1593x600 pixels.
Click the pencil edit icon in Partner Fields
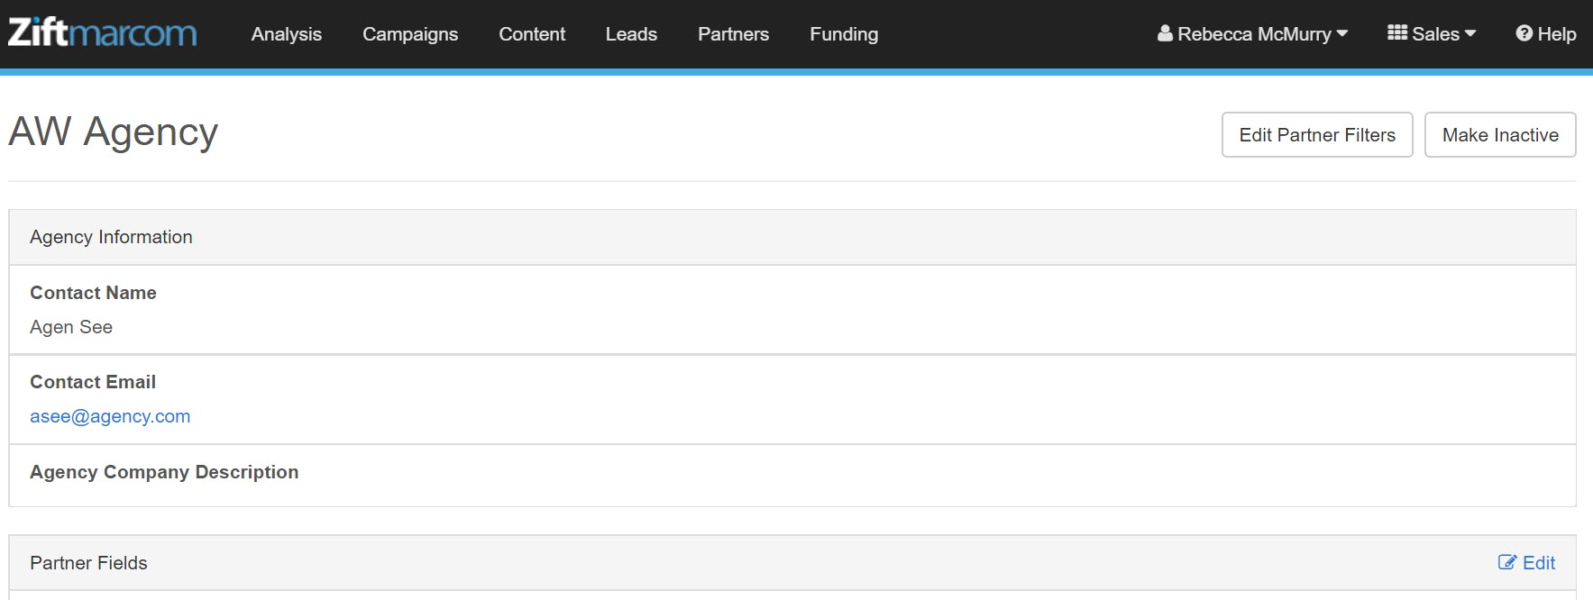1506,562
